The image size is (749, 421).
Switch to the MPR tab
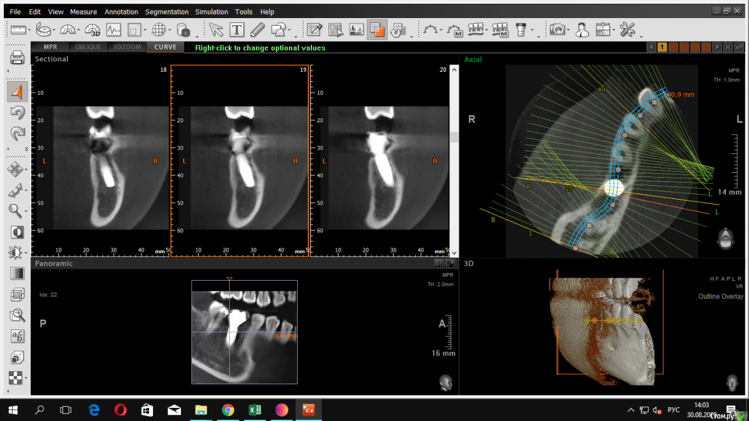coord(51,47)
